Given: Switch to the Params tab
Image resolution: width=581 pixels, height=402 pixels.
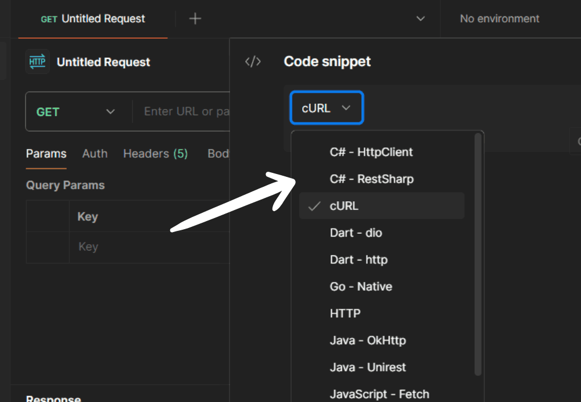Looking at the screenshot, I should tap(46, 154).
